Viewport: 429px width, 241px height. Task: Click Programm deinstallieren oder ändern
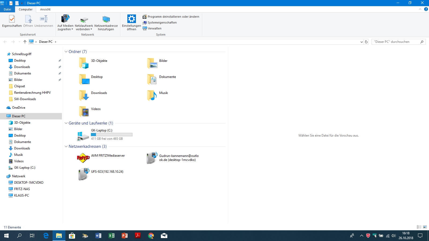(171, 17)
